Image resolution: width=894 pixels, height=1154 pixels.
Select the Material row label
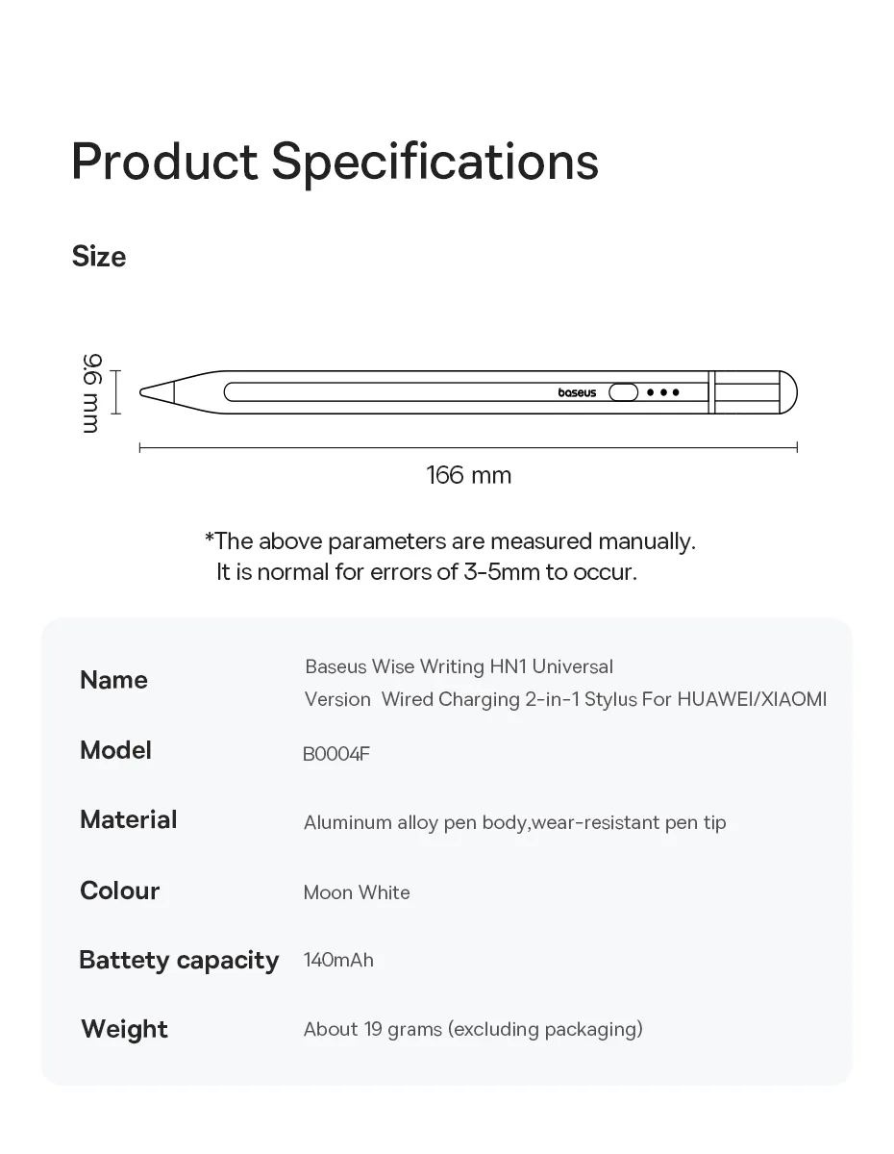(129, 819)
